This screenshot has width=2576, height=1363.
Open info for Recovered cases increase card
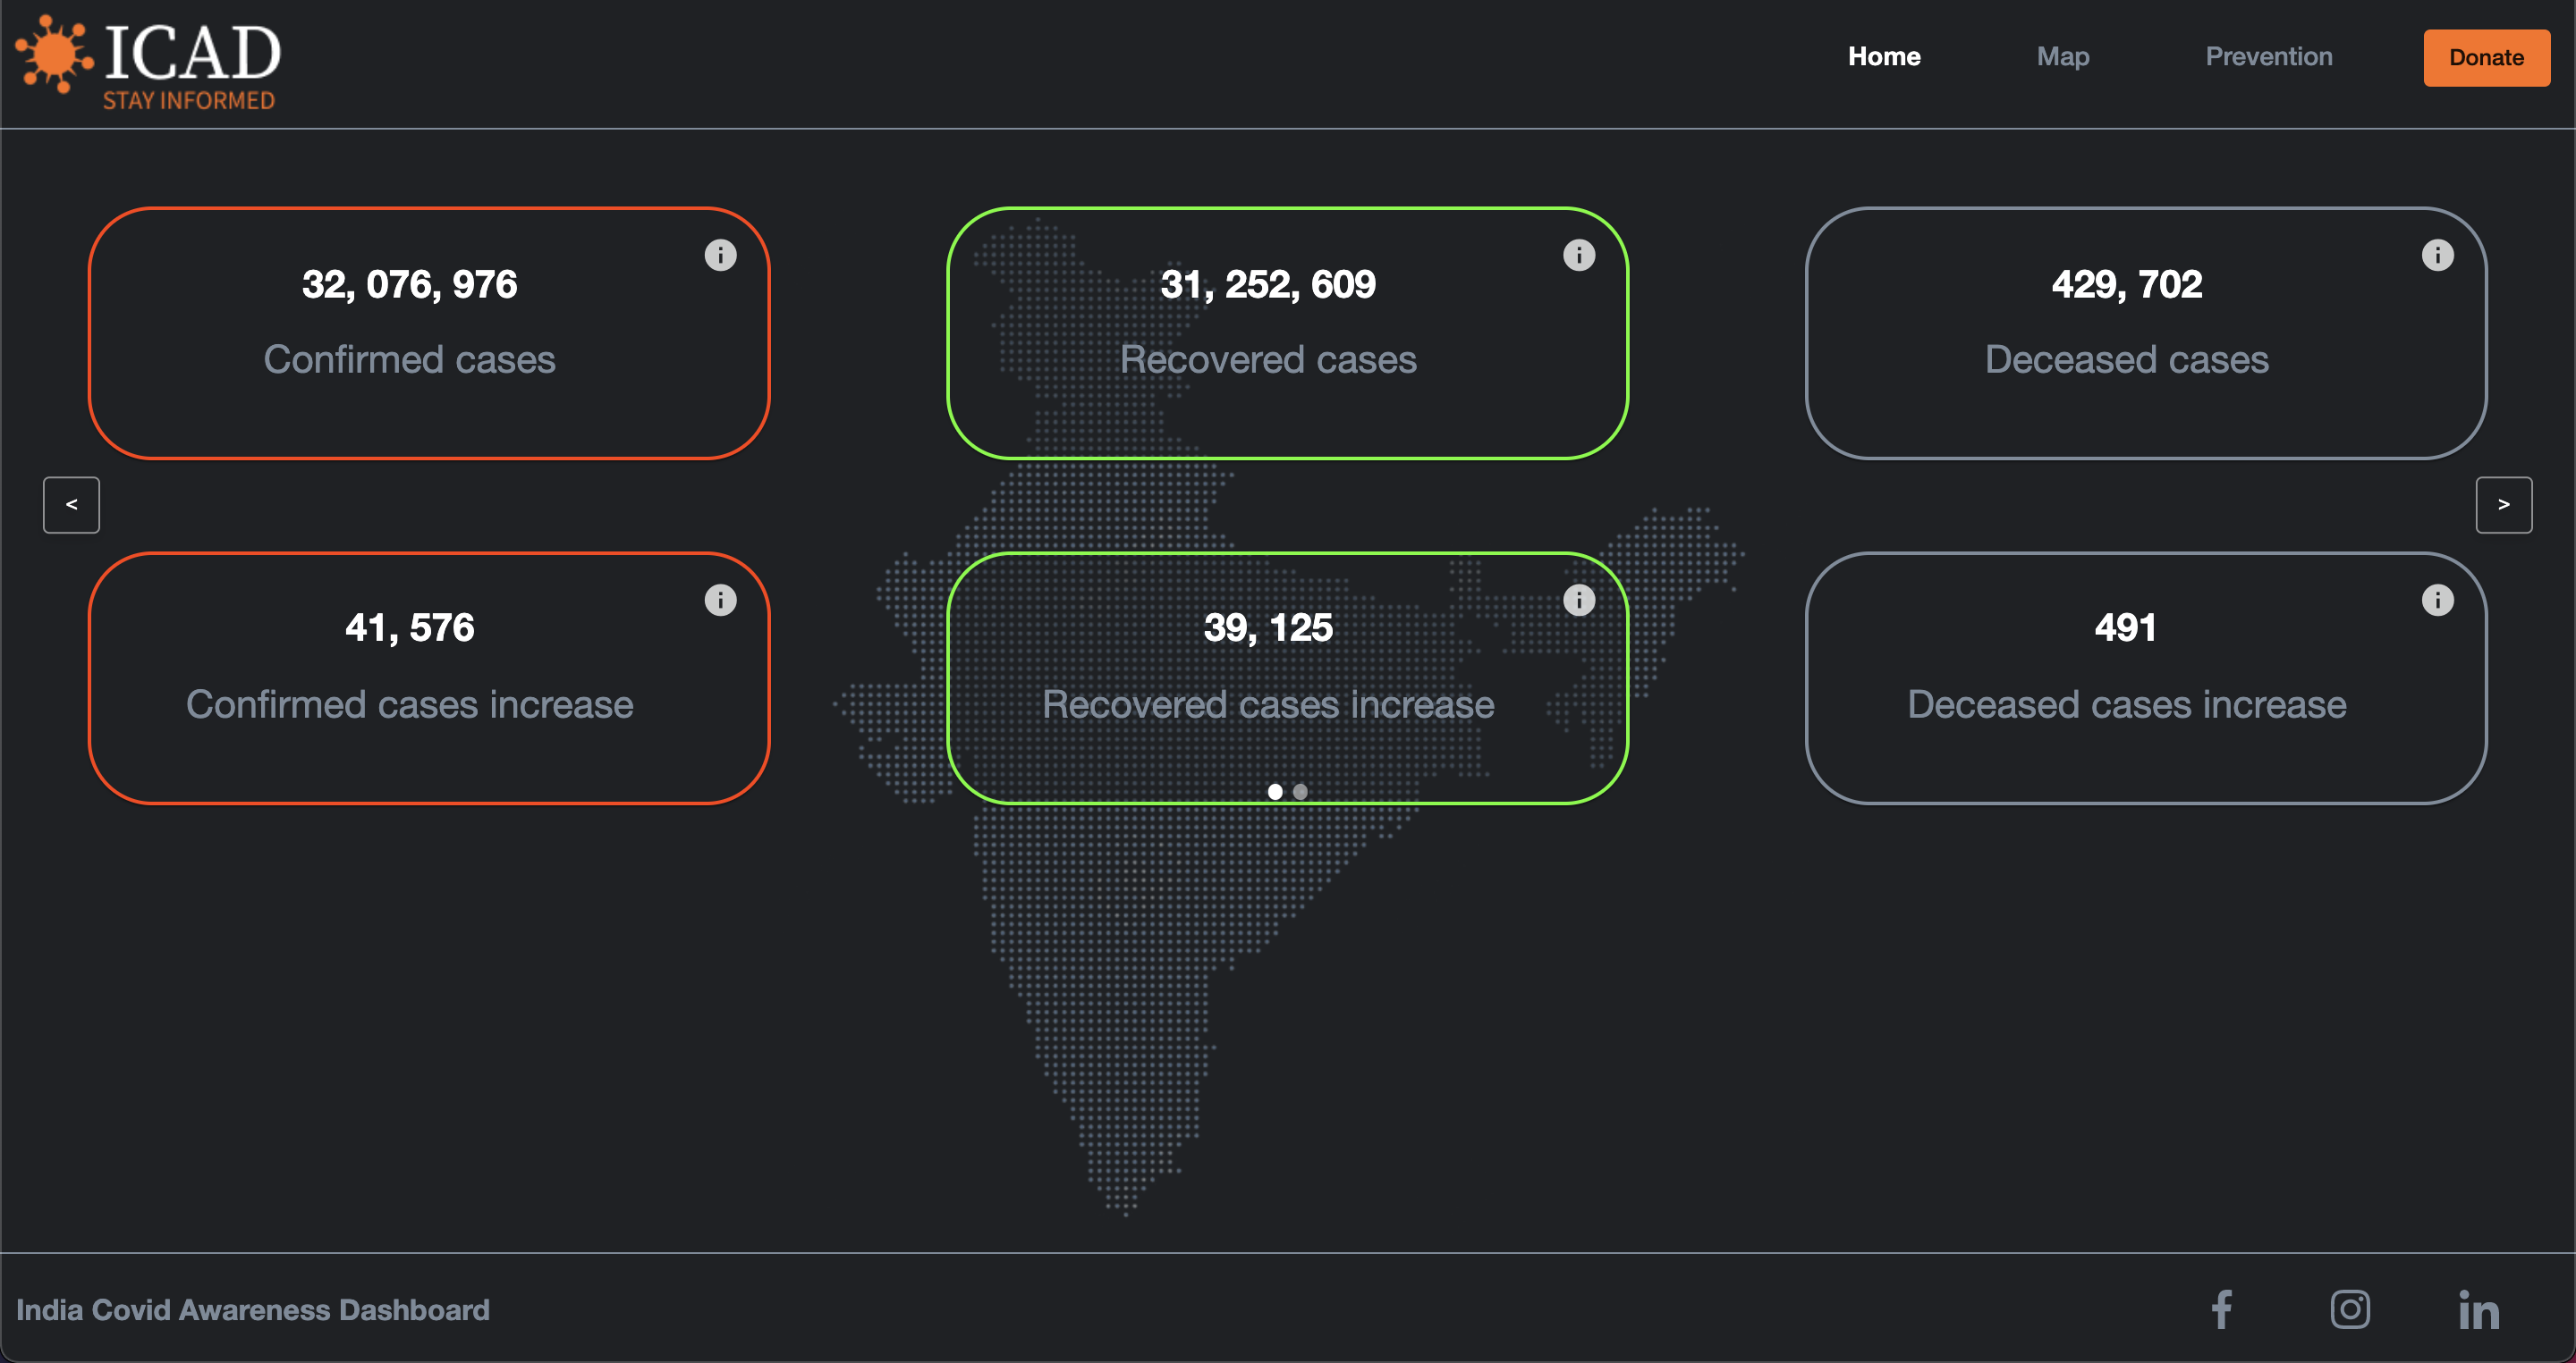point(1579,600)
